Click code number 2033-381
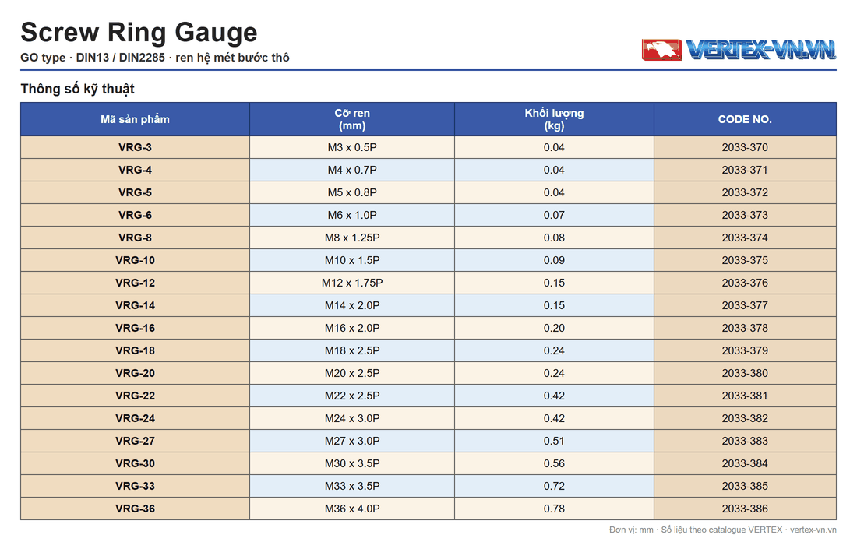This screenshot has width=857, height=549. pyautogui.click(x=745, y=396)
